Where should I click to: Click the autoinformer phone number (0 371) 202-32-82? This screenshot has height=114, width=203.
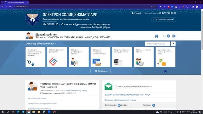pyautogui.click(x=167, y=13)
